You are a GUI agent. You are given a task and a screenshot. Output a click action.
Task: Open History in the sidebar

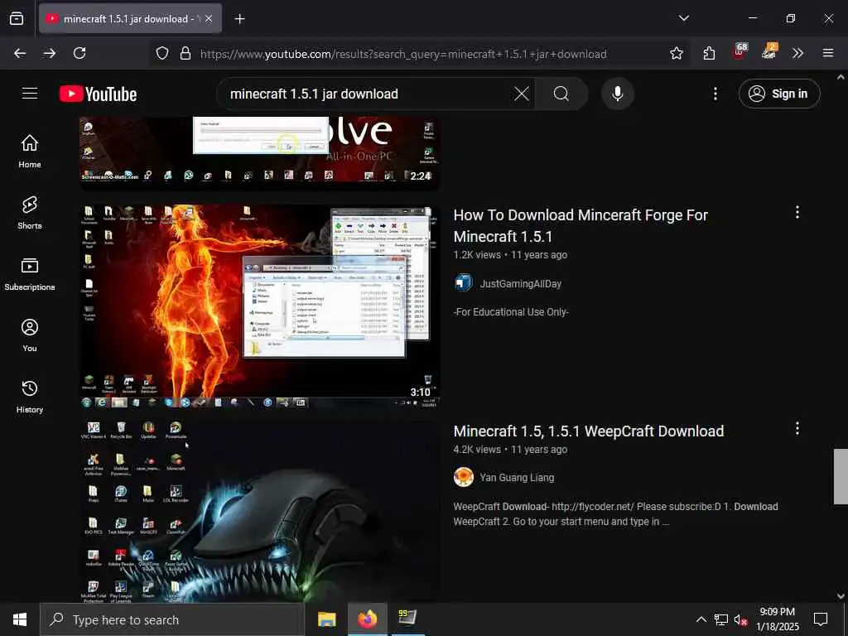coord(30,397)
